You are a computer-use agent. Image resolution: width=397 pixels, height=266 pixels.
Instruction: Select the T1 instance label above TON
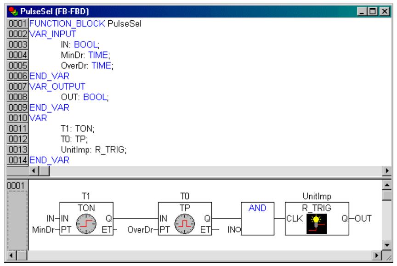tap(86, 196)
